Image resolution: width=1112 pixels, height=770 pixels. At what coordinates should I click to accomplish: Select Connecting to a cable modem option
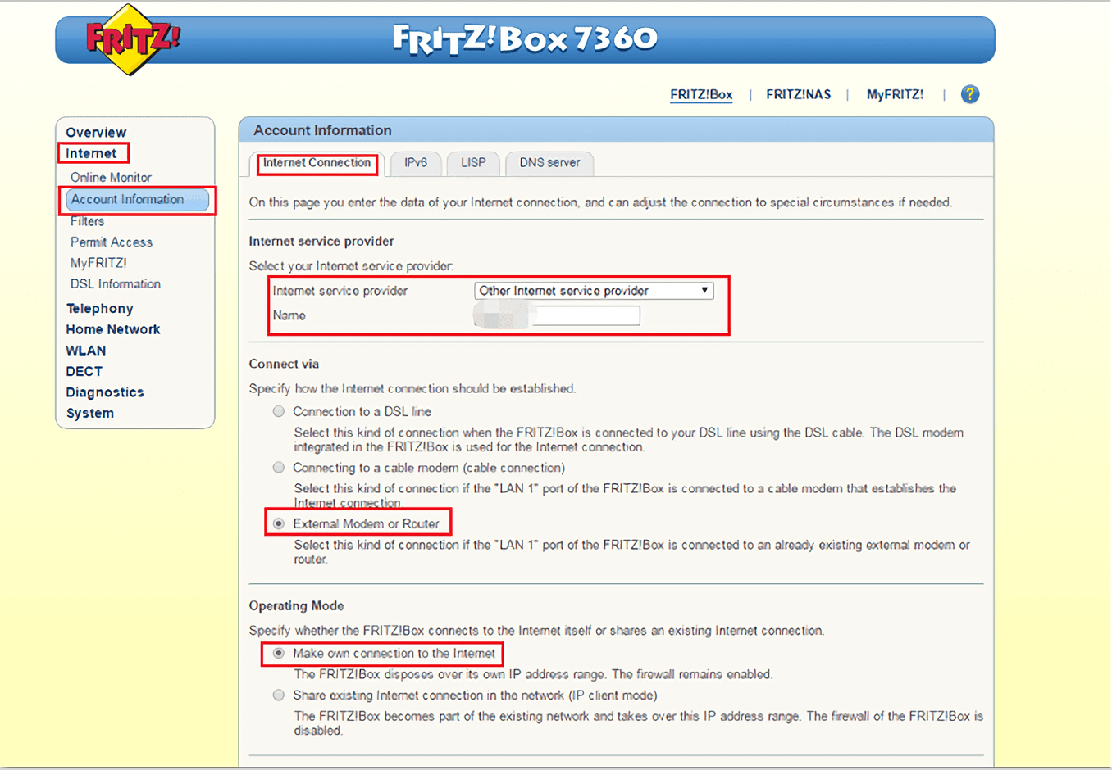[x=279, y=468]
